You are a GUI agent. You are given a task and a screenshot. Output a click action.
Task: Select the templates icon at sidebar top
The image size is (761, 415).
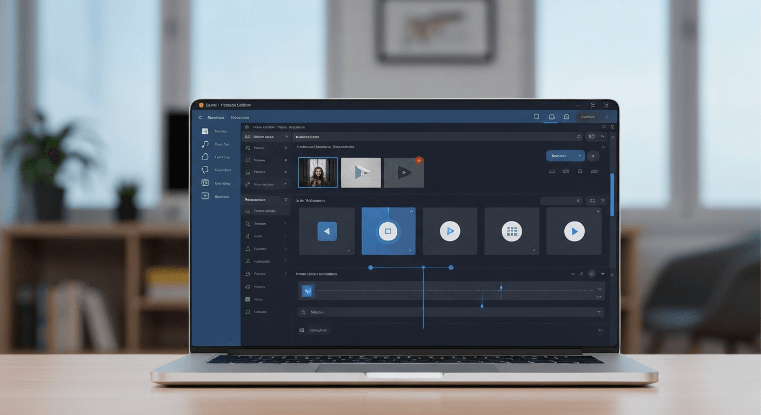(204, 131)
